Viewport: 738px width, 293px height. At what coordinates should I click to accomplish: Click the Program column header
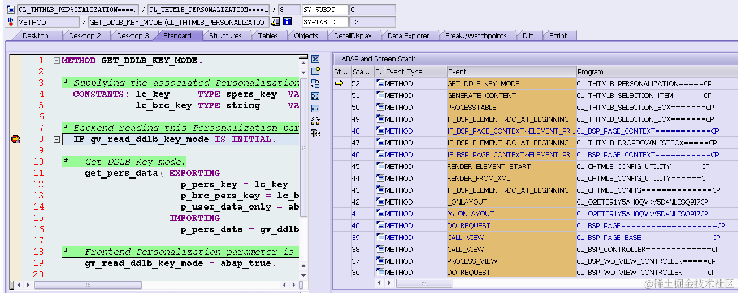tap(657, 72)
